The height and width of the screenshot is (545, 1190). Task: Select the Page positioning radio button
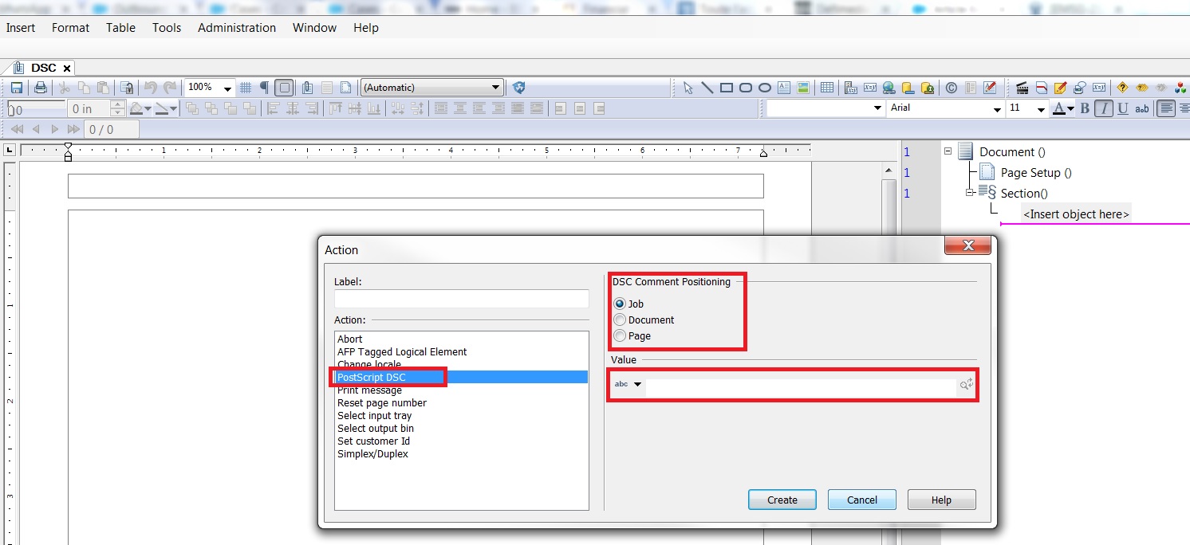(x=620, y=335)
